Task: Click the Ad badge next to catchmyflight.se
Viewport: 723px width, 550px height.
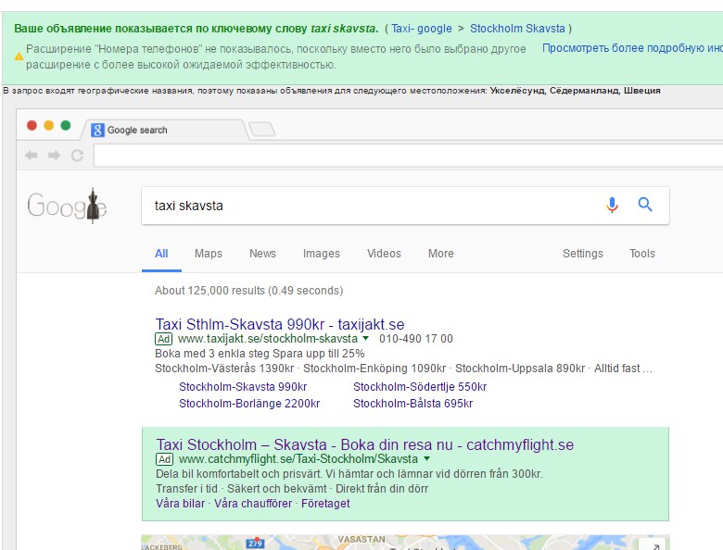Action: (165, 459)
